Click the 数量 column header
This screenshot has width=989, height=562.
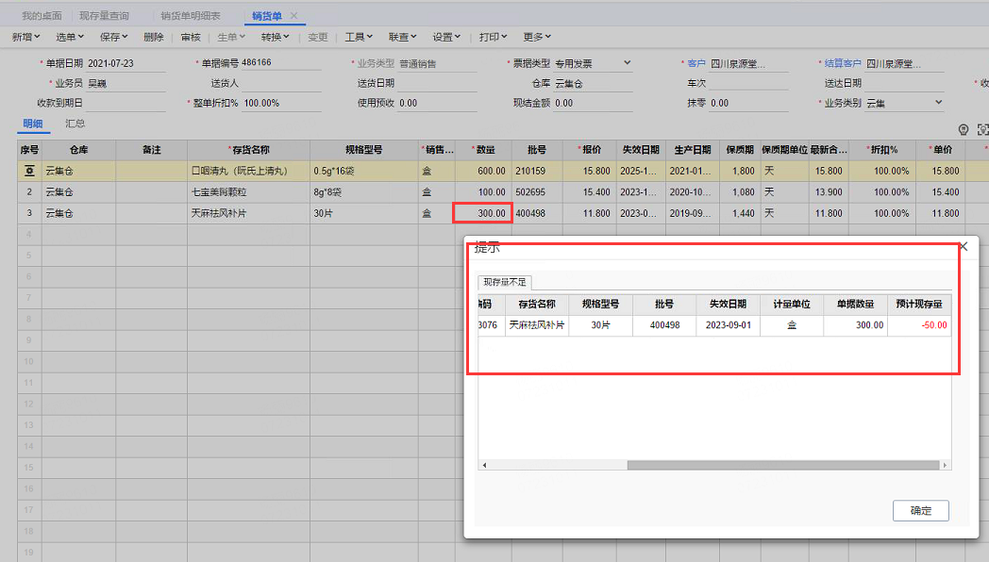tap(484, 150)
